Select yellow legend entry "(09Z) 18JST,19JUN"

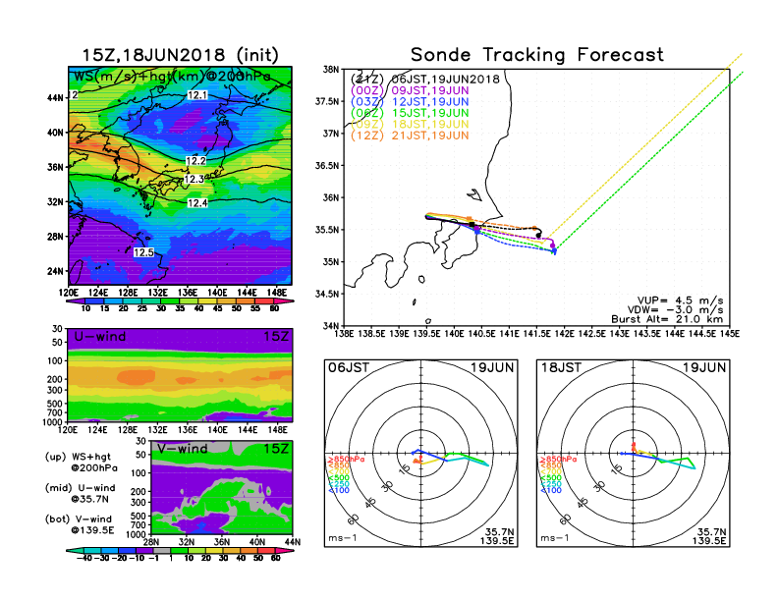click(x=410, y=124)
